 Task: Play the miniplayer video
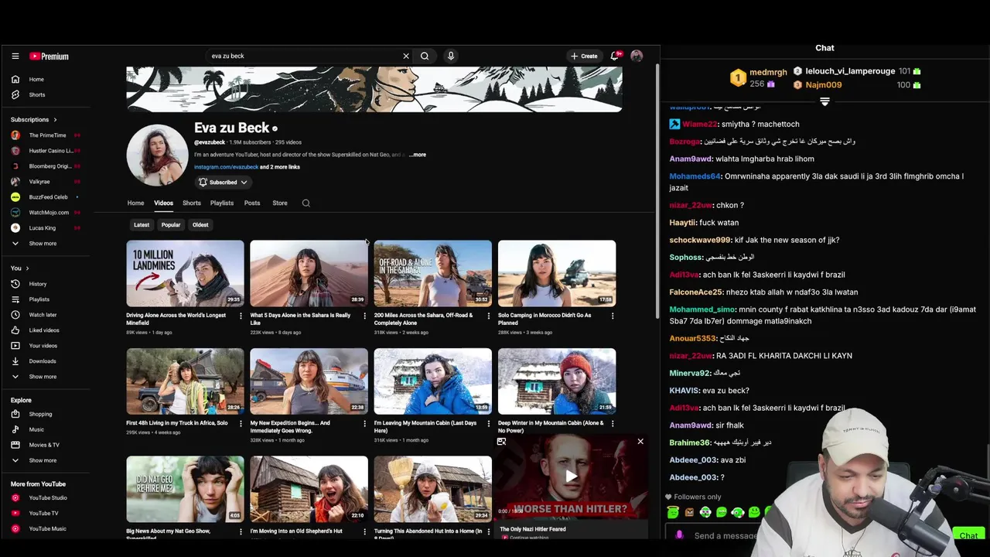[x=571, y=477]
